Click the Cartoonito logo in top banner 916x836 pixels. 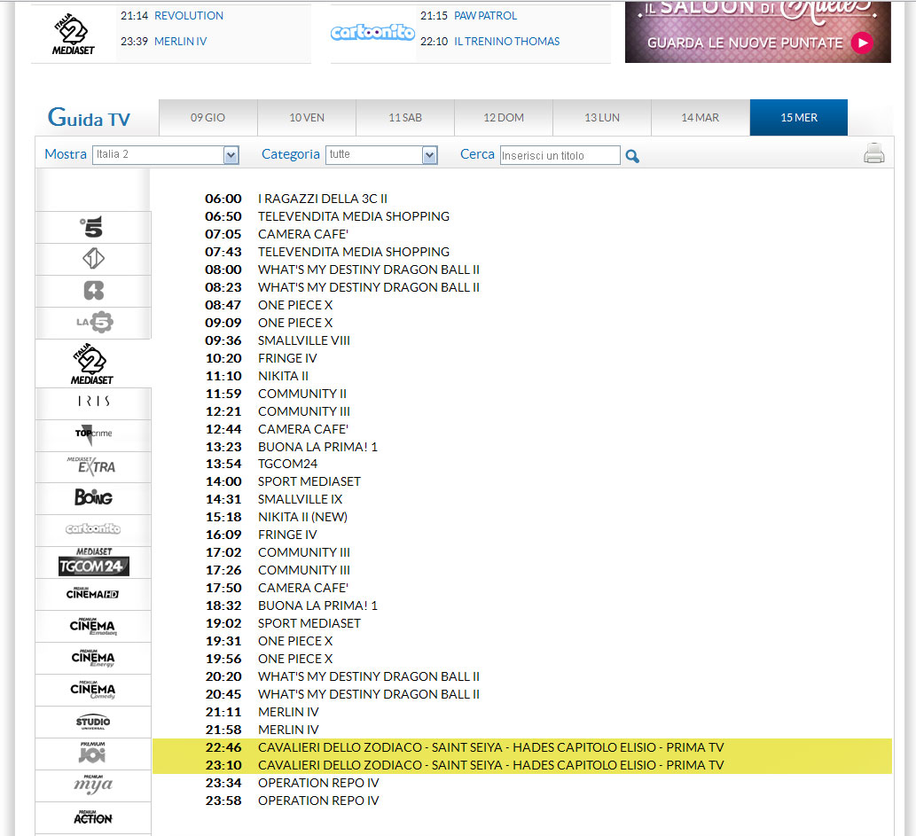click(372, 32)
